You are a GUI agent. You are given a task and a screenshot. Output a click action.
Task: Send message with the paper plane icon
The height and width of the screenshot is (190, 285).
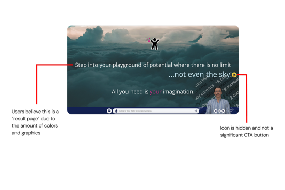(x=196, y=110)
